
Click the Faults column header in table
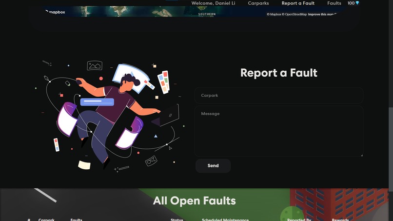tap(76, 220)
